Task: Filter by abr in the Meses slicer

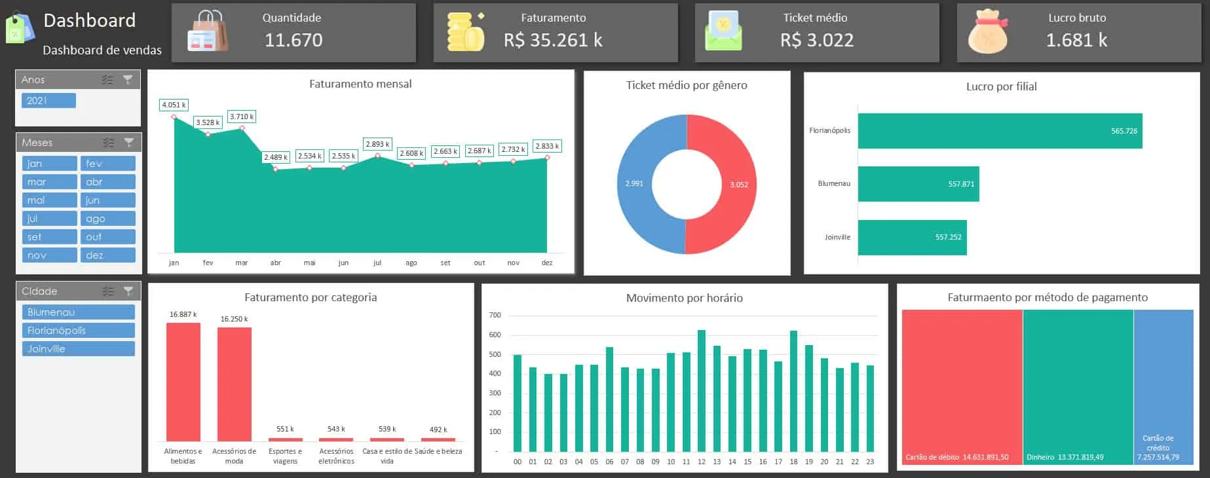Action: pos(108,182)
